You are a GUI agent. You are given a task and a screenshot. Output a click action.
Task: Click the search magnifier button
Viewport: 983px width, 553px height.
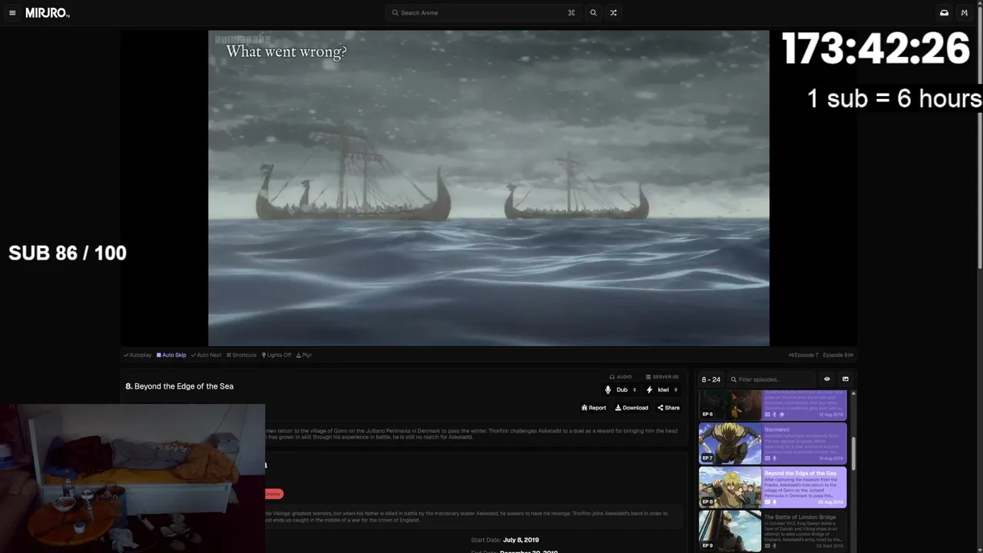(593, 13)
